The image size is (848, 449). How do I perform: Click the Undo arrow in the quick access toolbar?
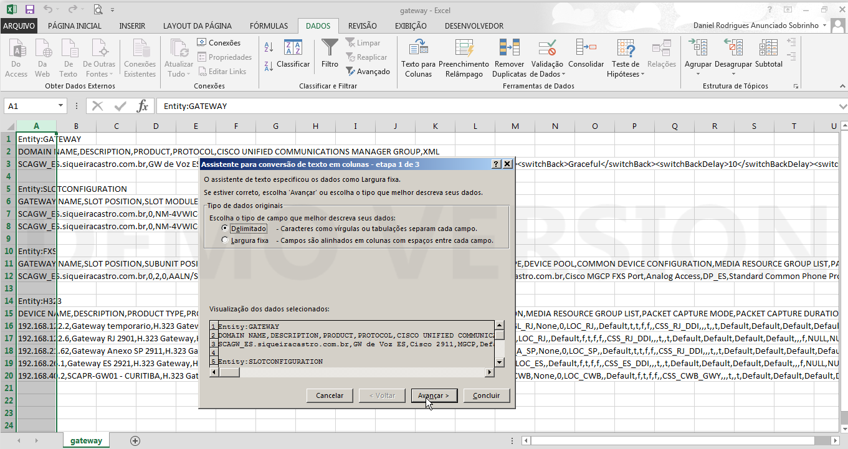(x=49, y=9)
